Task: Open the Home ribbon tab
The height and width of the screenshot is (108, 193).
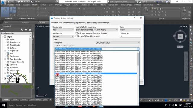Action: [x=11, y=5]
